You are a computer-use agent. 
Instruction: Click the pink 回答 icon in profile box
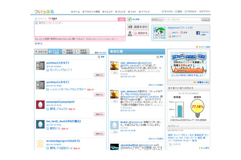[x=182, y=33]
